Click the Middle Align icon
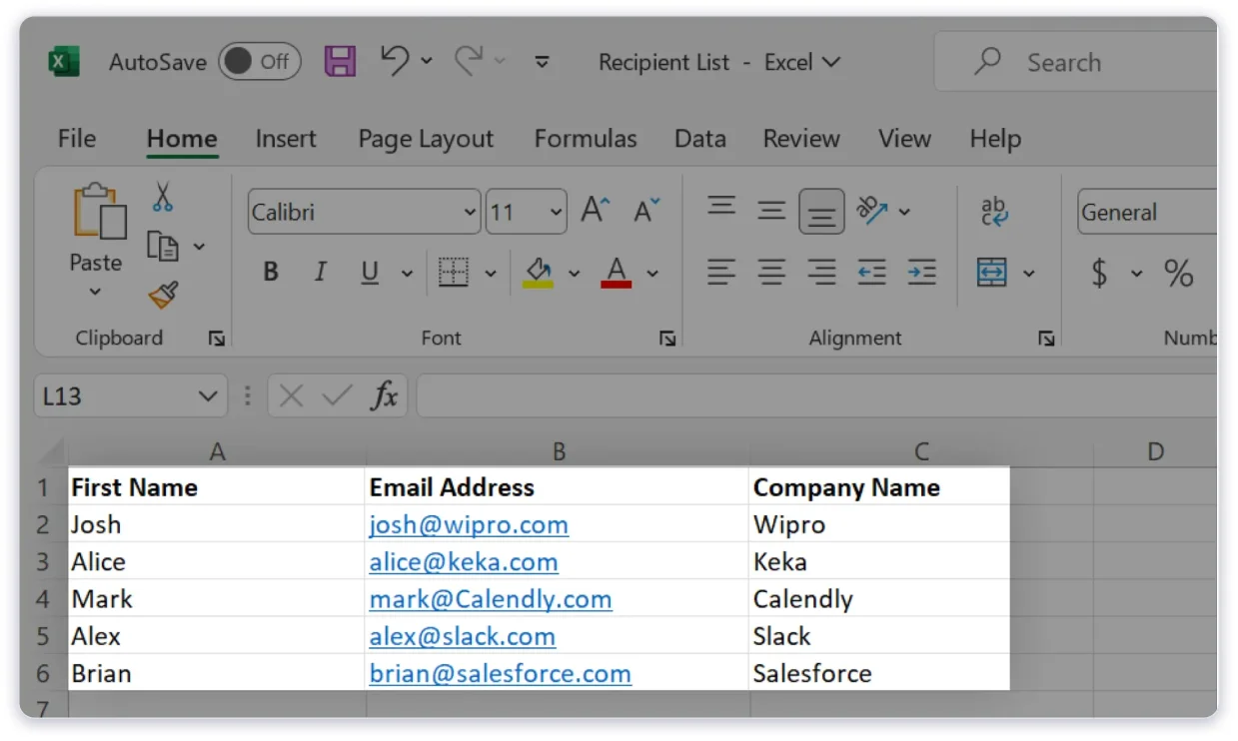Image resolution: width=1238 pixels, height=741 pixels. [771, 211]
